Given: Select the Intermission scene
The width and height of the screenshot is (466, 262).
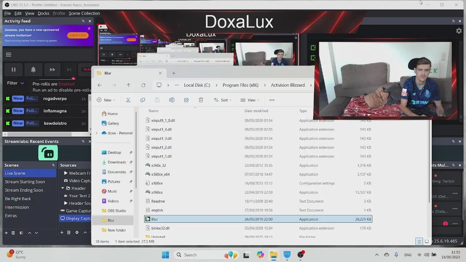Looking at the screenshot, I should click(30, 207).
